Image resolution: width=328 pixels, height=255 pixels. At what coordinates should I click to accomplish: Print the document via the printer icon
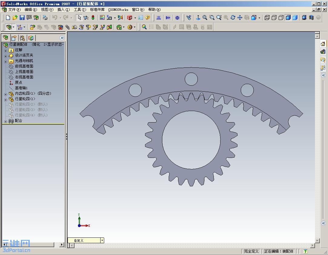pos(45,18)
